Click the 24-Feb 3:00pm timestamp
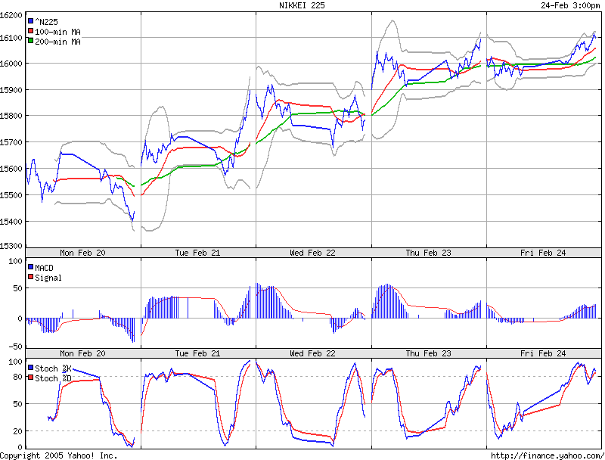This screenshot has width=605, height=460. (x=570, y=5)
